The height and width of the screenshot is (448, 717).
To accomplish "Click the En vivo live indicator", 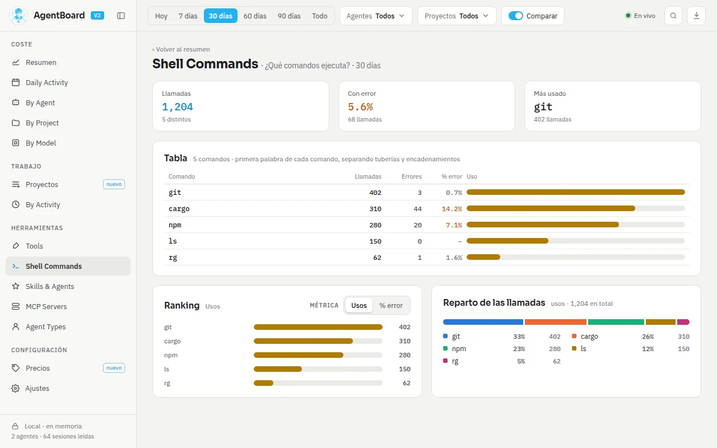I will [640, 16].
